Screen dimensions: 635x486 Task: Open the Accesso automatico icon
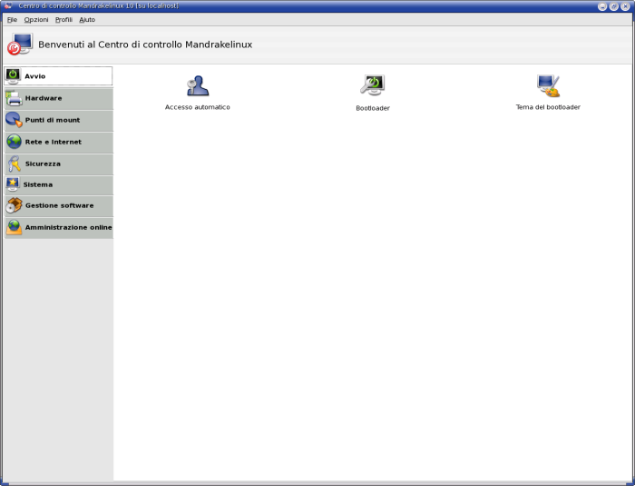point(197,86)
